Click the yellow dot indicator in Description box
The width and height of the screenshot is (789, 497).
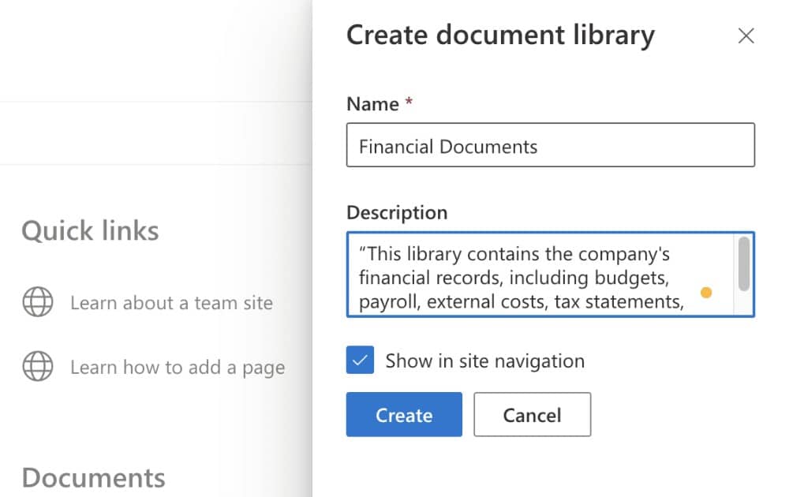[706, 293]
